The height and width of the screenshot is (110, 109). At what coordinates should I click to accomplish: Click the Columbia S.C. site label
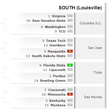(x=91, y=23)
